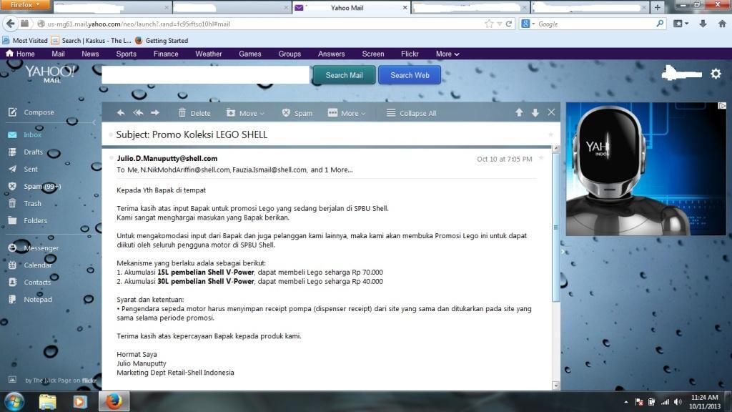Open the More actions dropdown in toolbar
This screenshot has height=412, width=732.
347,113
